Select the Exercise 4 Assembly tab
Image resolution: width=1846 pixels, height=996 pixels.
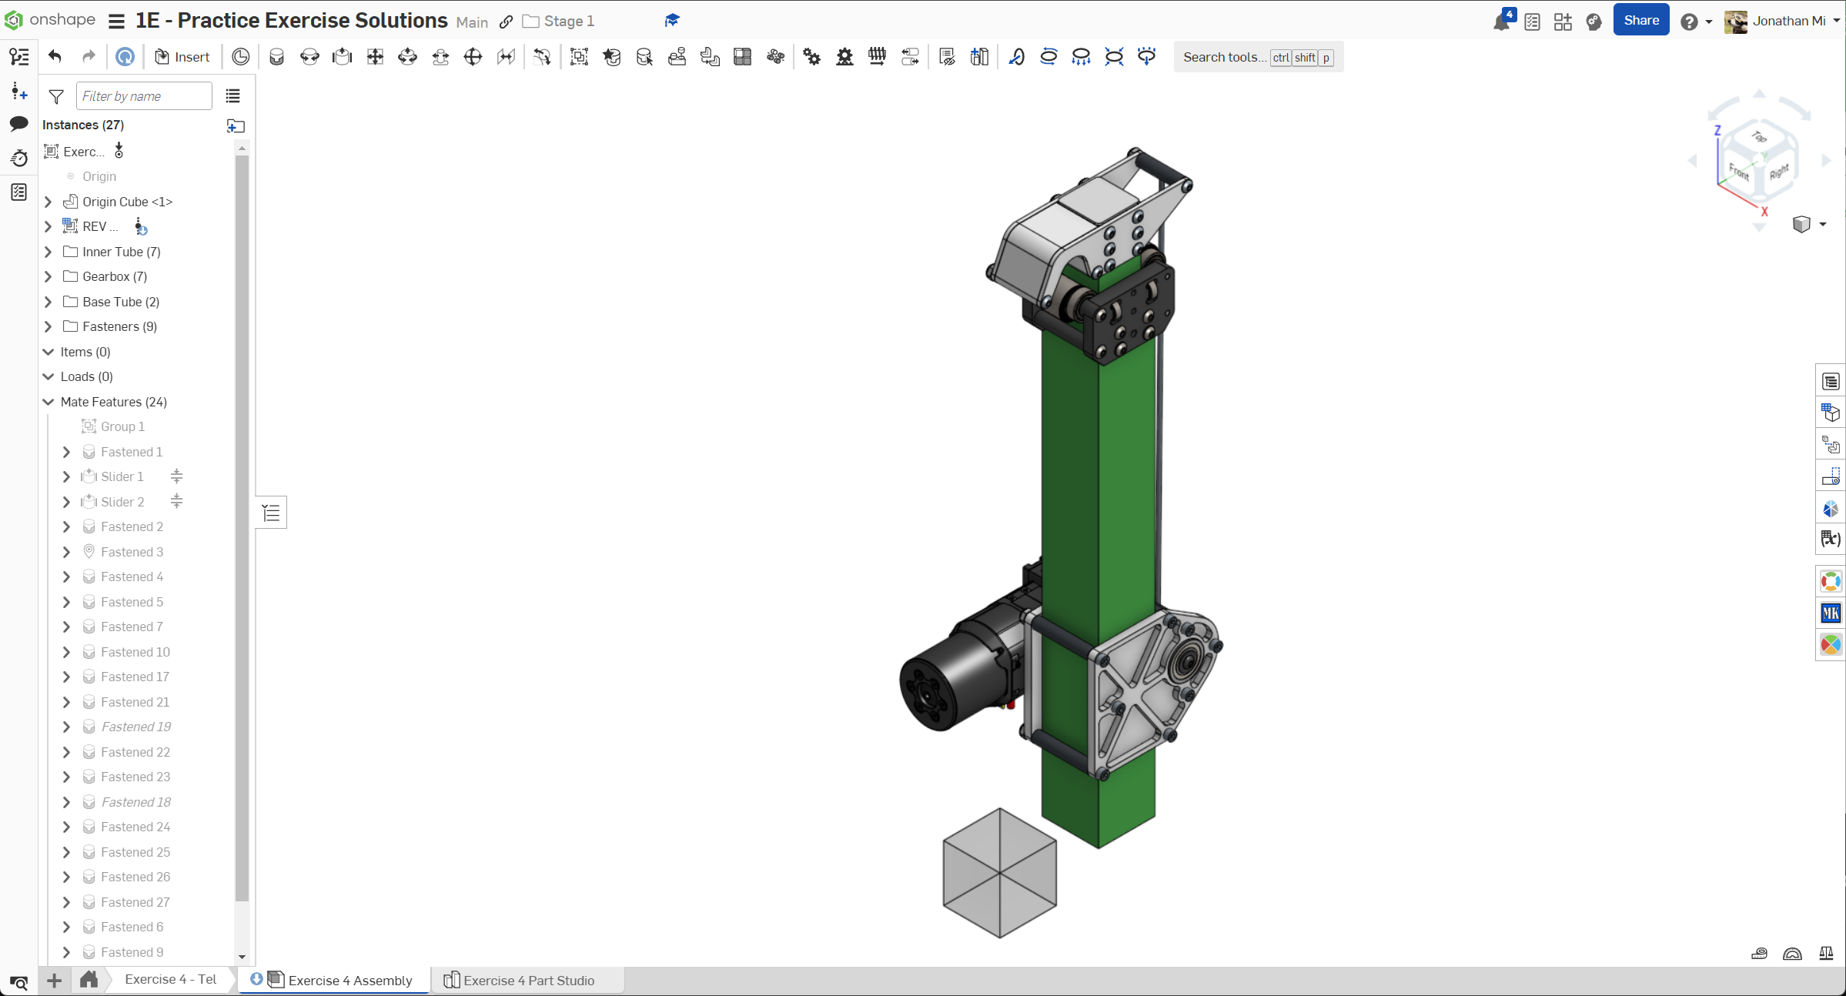pyautogui.click(x=350, y=980)
